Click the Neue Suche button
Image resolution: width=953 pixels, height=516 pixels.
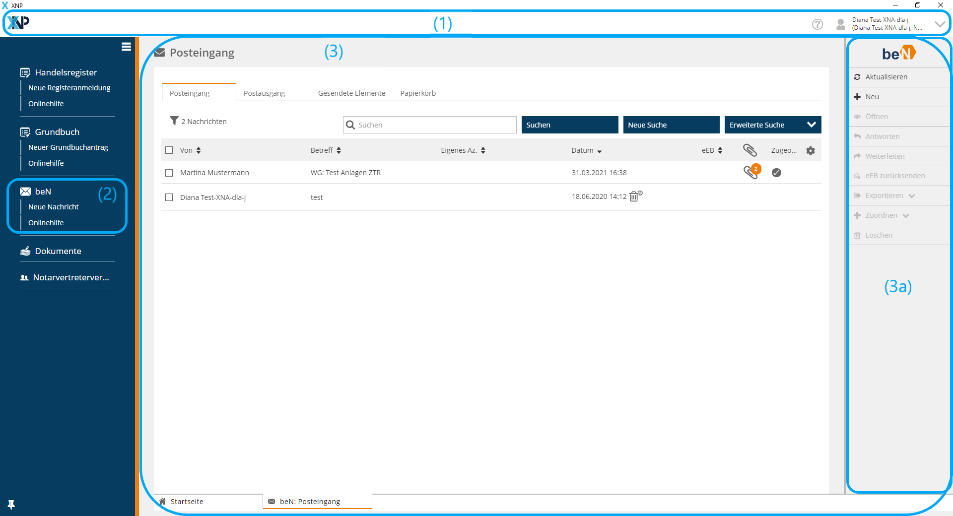671,125
